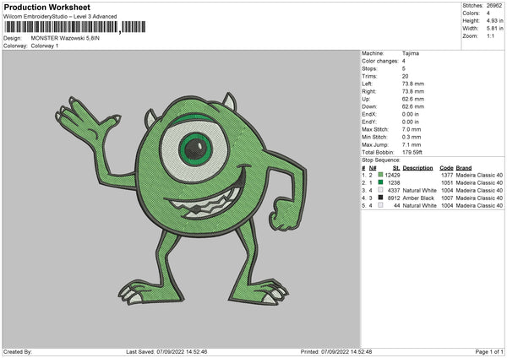Click 'Natural White' in stop row 3
The height and width of the screenshot is (358, 507).
pyautogui.click(x=419, y=190)
